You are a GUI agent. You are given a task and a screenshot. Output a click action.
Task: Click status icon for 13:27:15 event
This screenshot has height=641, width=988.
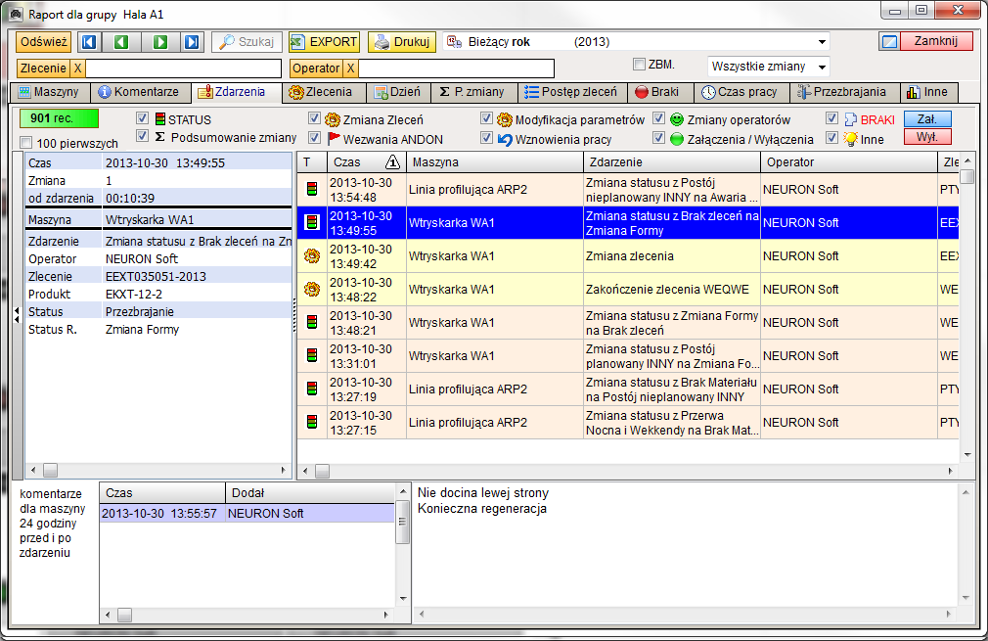click(x=312, y=423)
